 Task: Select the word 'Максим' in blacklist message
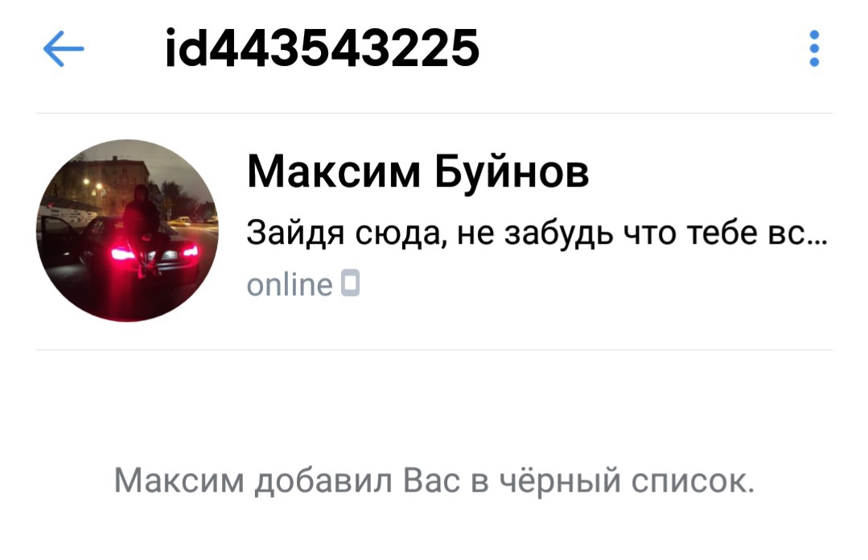click(x=179, y=480)
